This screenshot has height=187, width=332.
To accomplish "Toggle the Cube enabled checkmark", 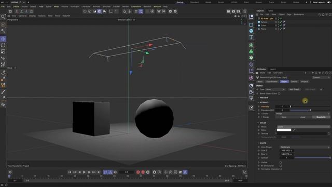I will coord(281,25).
